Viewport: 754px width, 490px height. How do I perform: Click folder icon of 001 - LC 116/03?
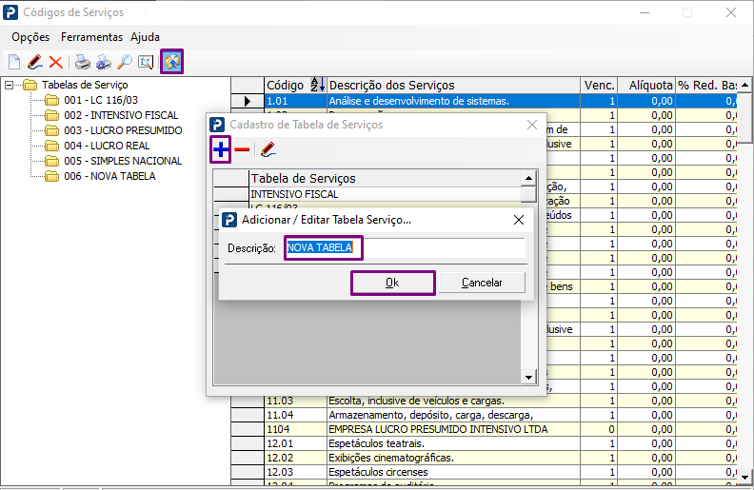(51, 101)
